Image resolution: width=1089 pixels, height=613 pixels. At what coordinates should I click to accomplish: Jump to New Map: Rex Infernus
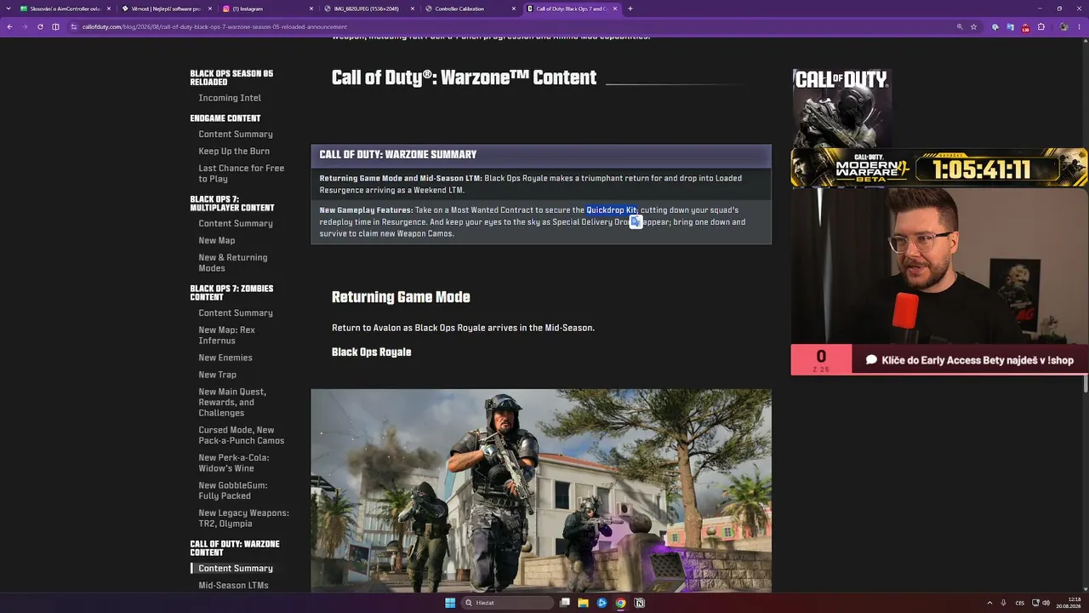[x=227, y=335]
